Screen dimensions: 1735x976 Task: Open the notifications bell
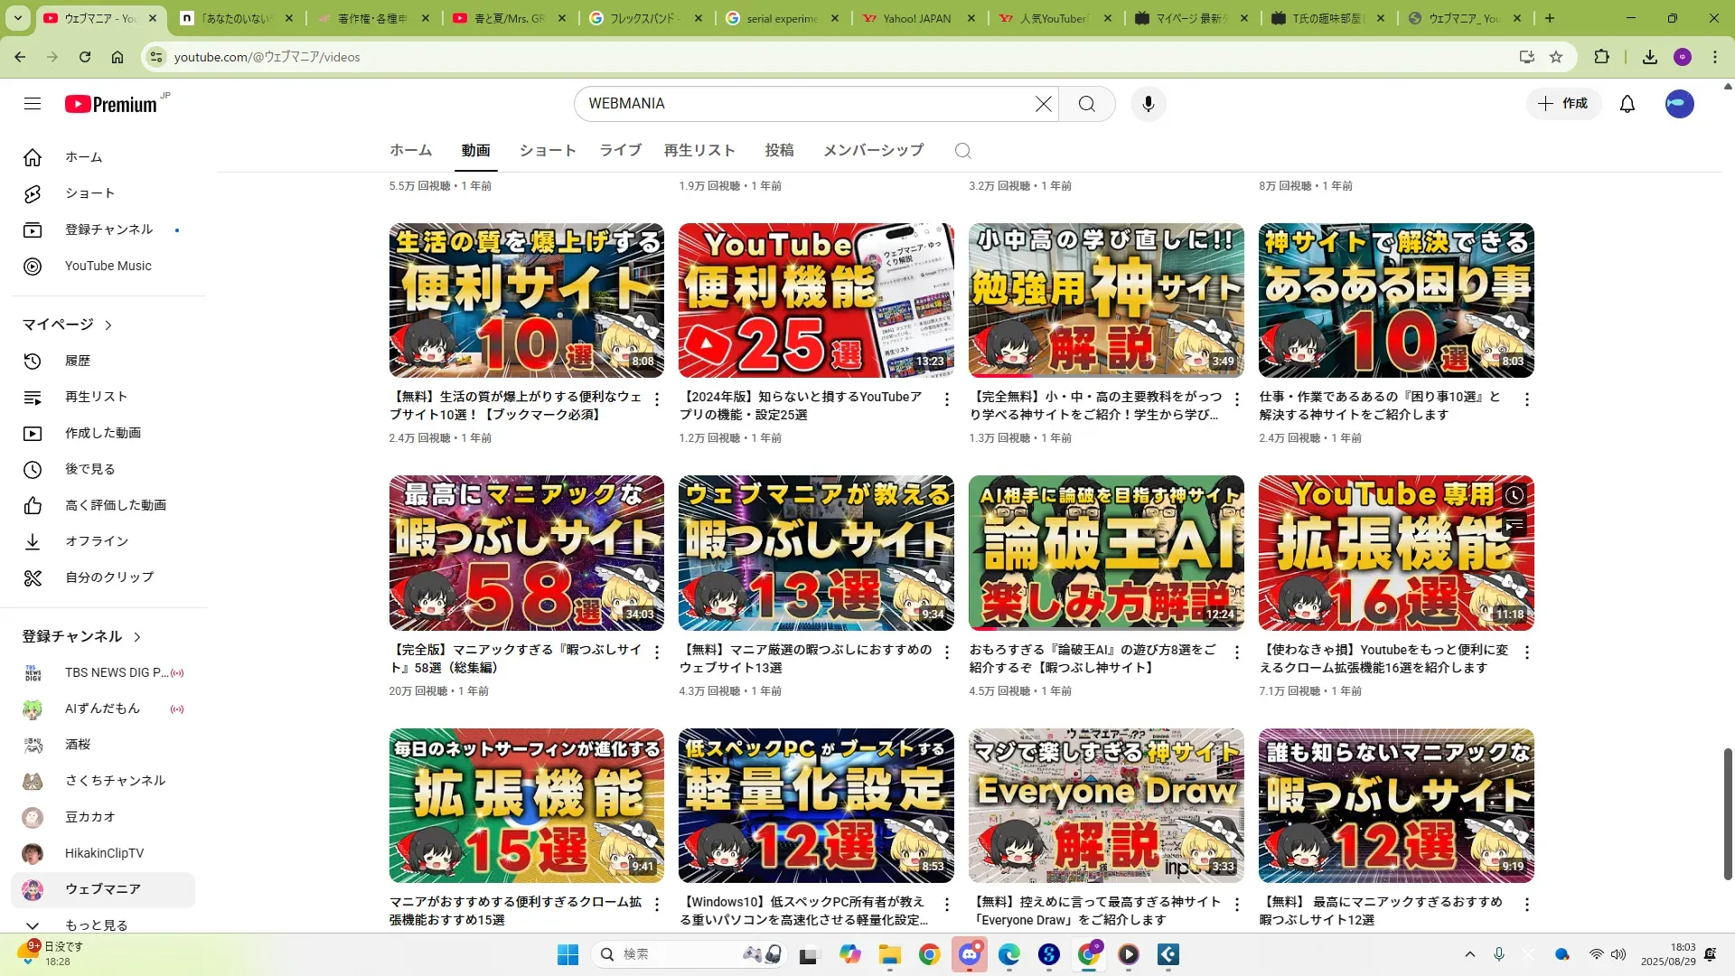click(1627, 104)
